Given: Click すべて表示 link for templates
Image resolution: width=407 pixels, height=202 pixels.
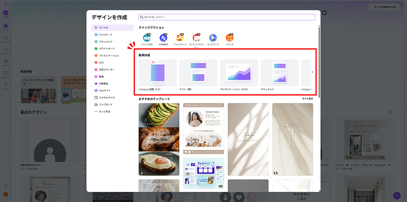Looking at the screenshot, I should tap(307, 99).
